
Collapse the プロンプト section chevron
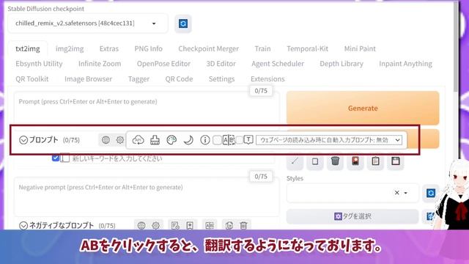tap(23, 140)
